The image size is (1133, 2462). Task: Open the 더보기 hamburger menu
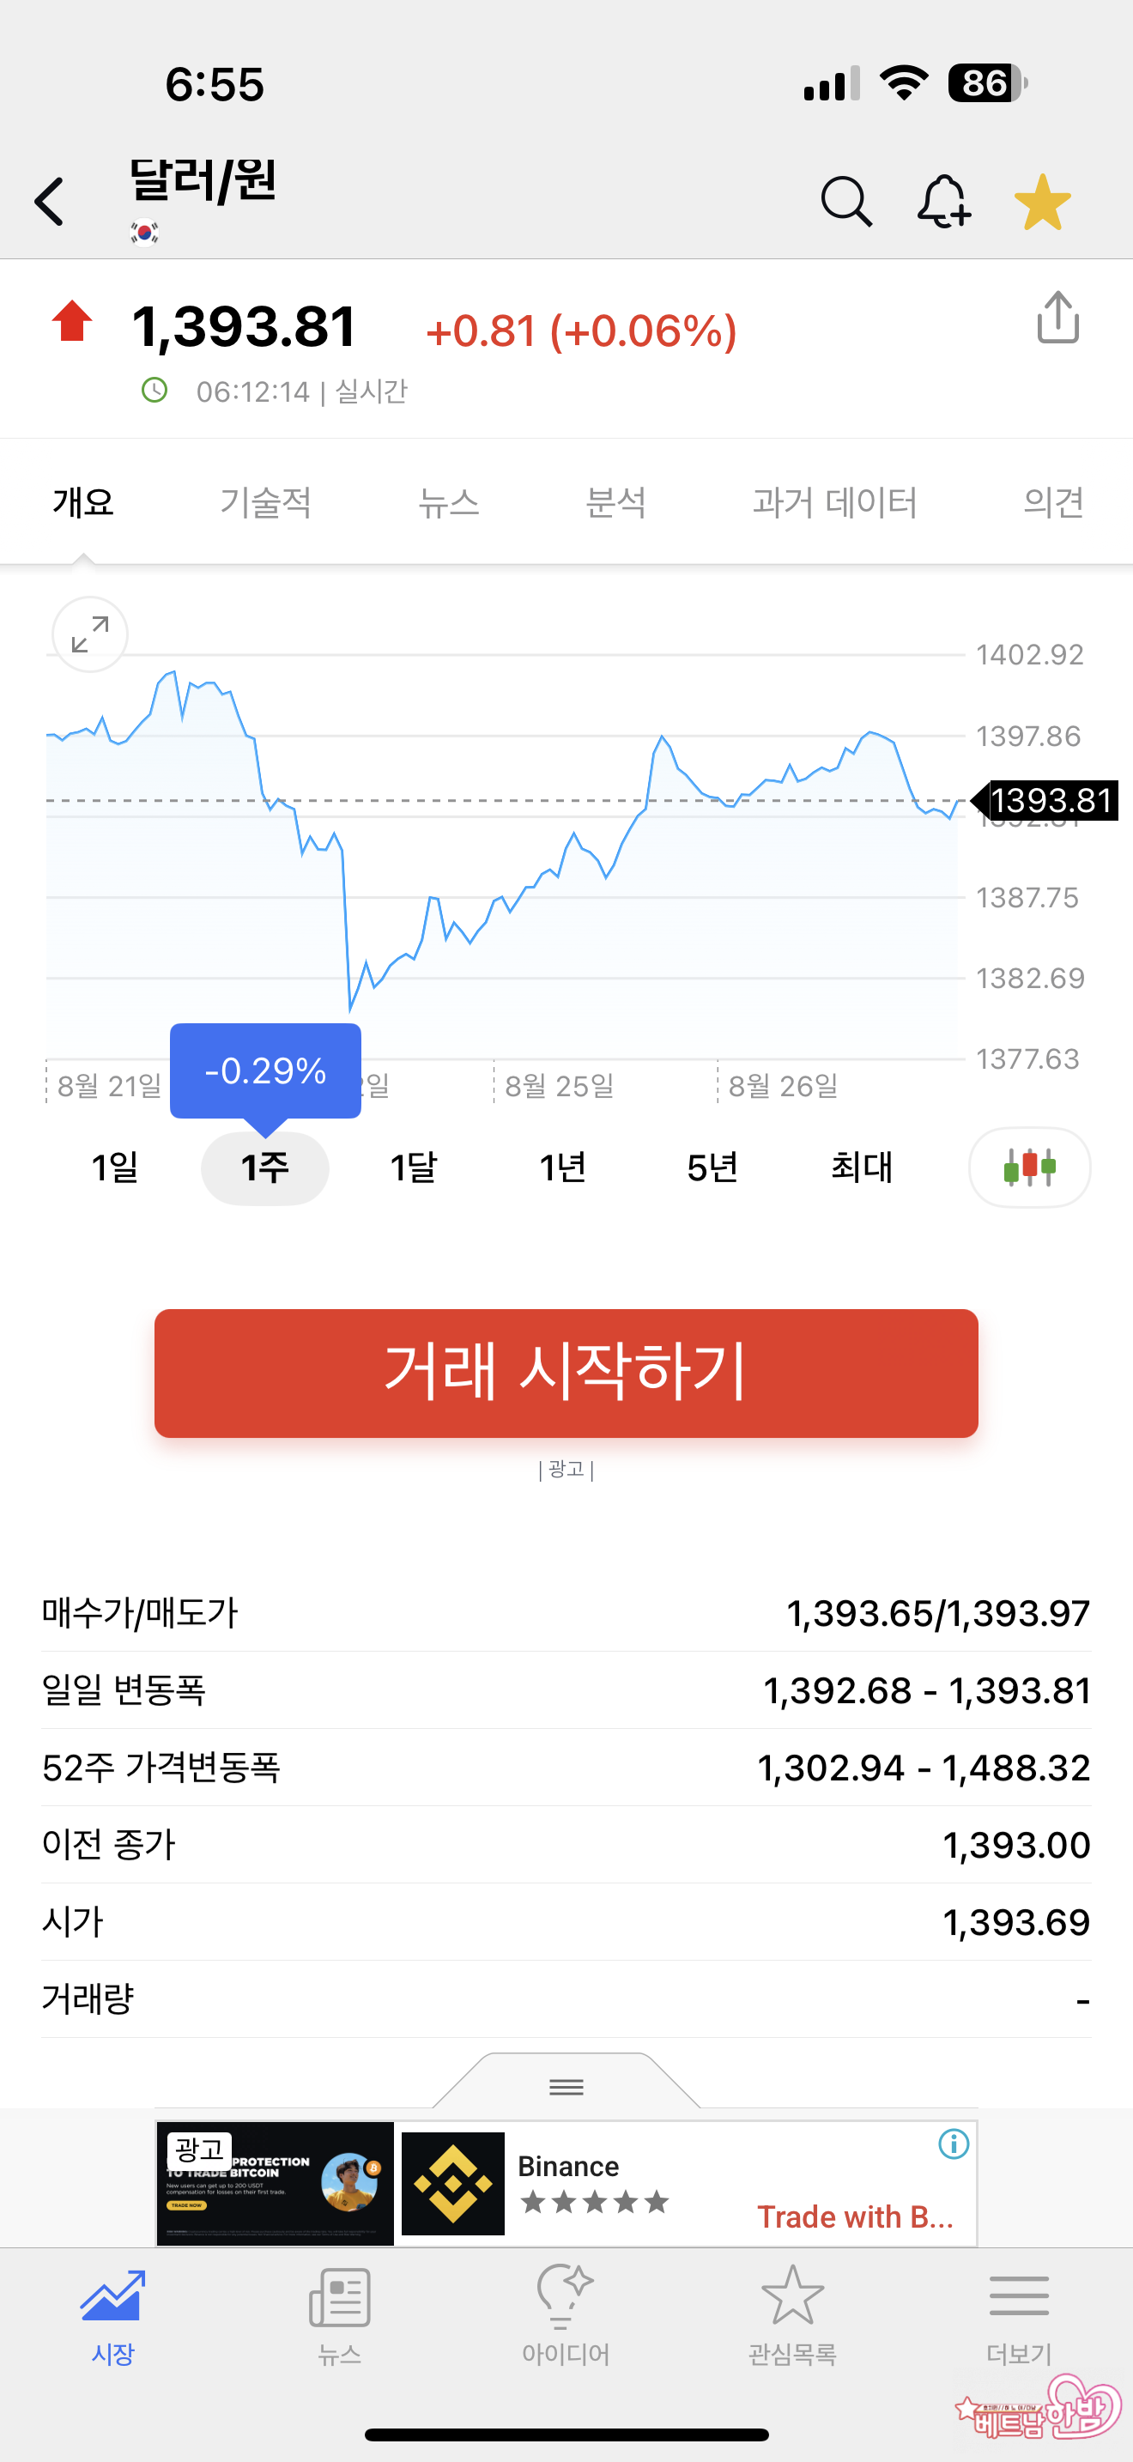tap(1018, 2313)
